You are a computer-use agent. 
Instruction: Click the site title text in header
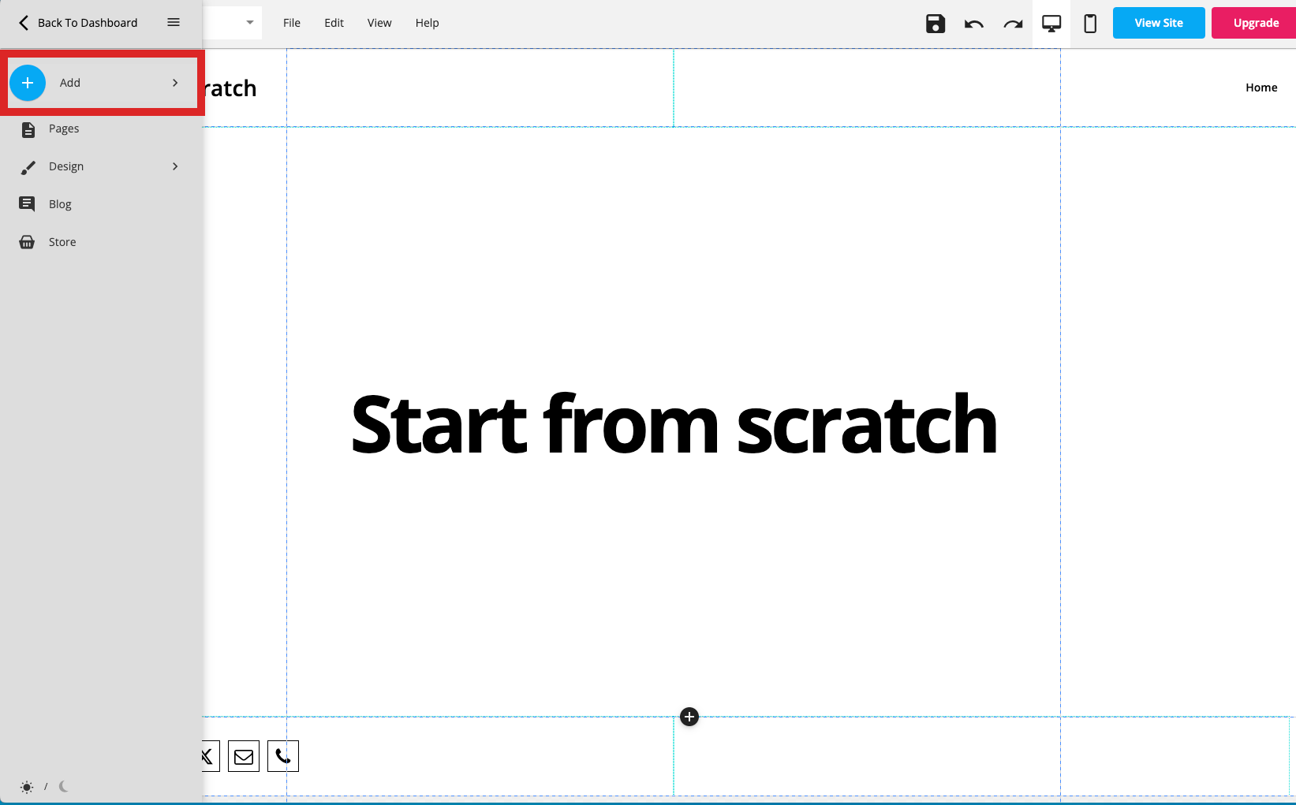click(x=230, y=88)
